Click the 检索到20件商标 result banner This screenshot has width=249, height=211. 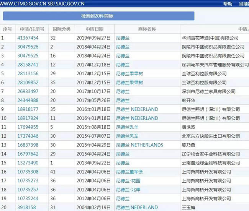[x=98, y=16]
